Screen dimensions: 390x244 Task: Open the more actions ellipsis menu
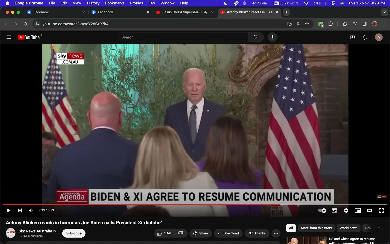276,233
